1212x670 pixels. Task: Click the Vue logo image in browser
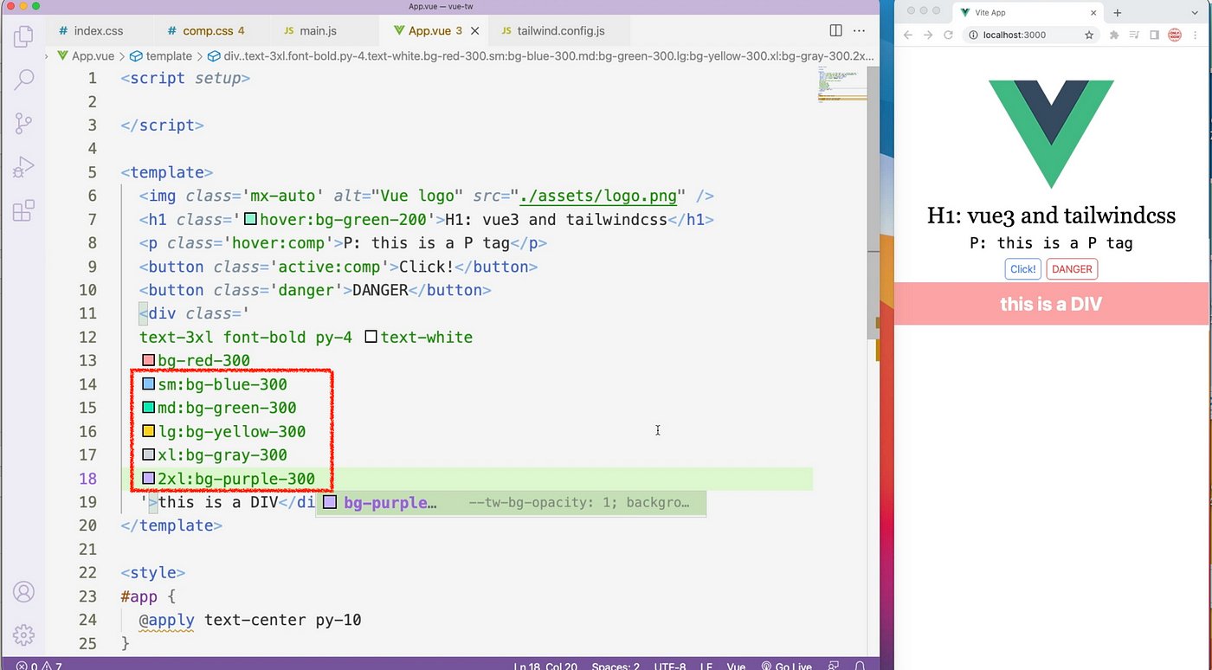click(x=1051, y=134)
